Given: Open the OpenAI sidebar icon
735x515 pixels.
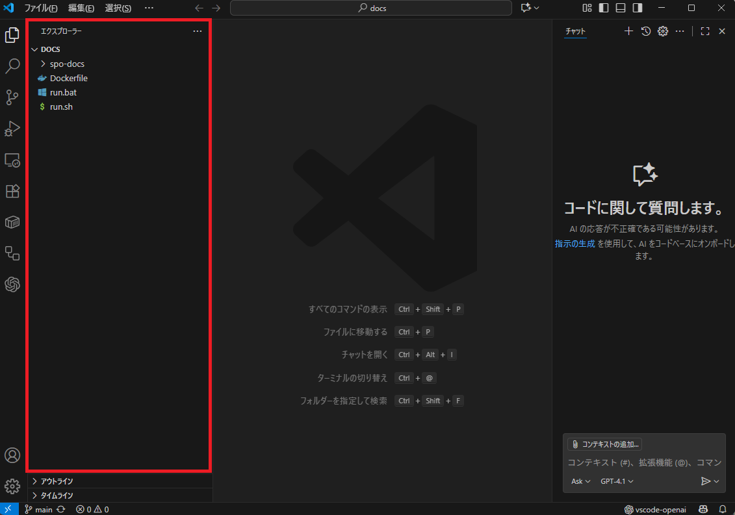Looking at the screenshot, I should pos(12,284).
